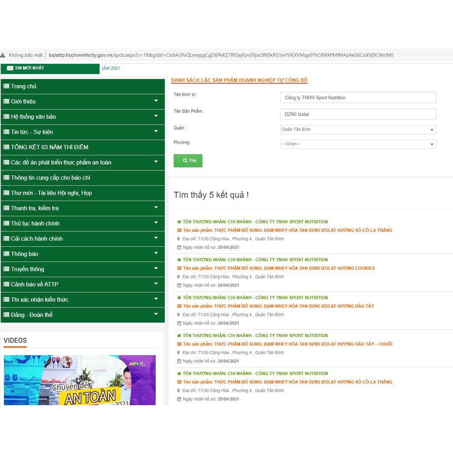
Task: Click the insecure-site warning triangle icon
Action: pos(4,55)
